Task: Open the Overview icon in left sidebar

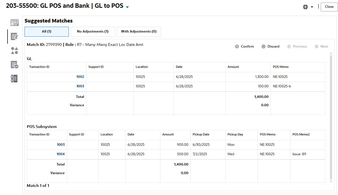Action: 14,23
